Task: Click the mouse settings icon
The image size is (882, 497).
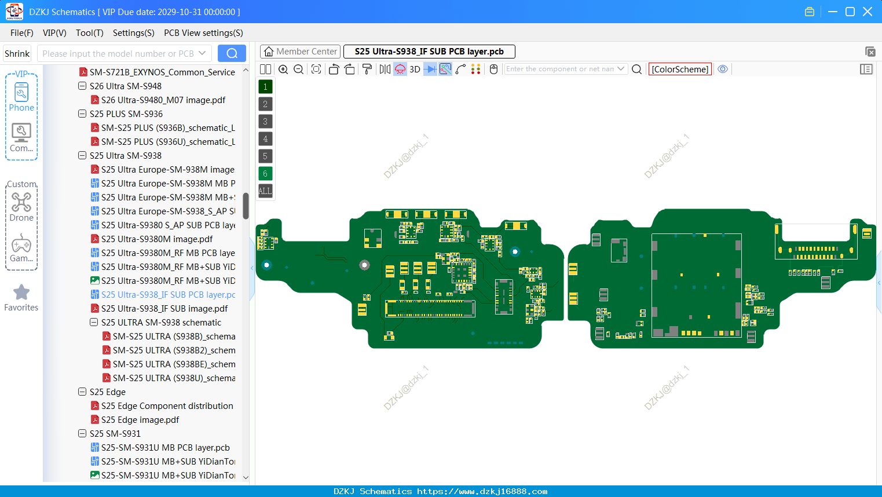Action: tap(494, 69)
